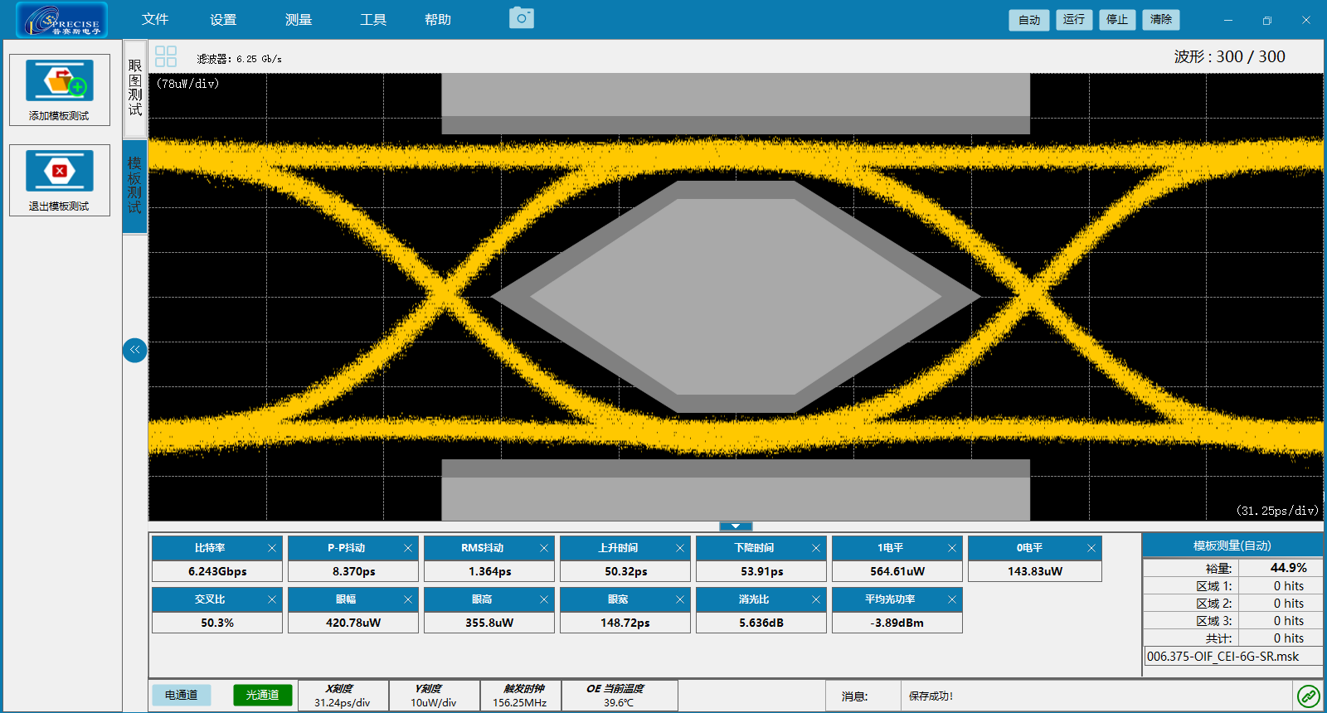Collapse measurement panel with down arrow

point(736,526)
